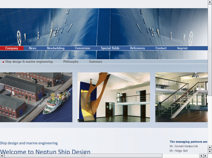Open the Newbuilding page

point(56,48)
